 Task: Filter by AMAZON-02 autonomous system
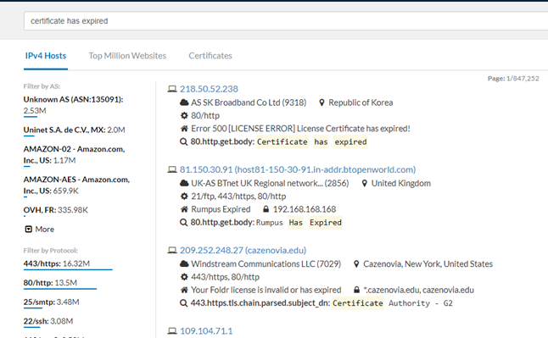pos(74,155)
